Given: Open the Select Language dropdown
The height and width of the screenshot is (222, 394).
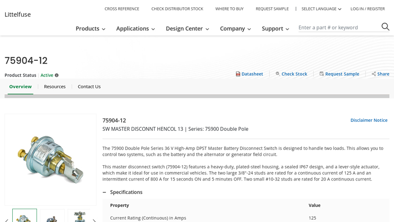Looking at the screenshot, I should [321, 9].
